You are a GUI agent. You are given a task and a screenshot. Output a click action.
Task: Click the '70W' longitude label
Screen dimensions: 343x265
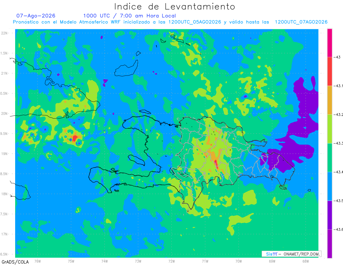click(238, 261)
